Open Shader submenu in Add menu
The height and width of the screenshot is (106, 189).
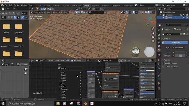tap(71, 78)
